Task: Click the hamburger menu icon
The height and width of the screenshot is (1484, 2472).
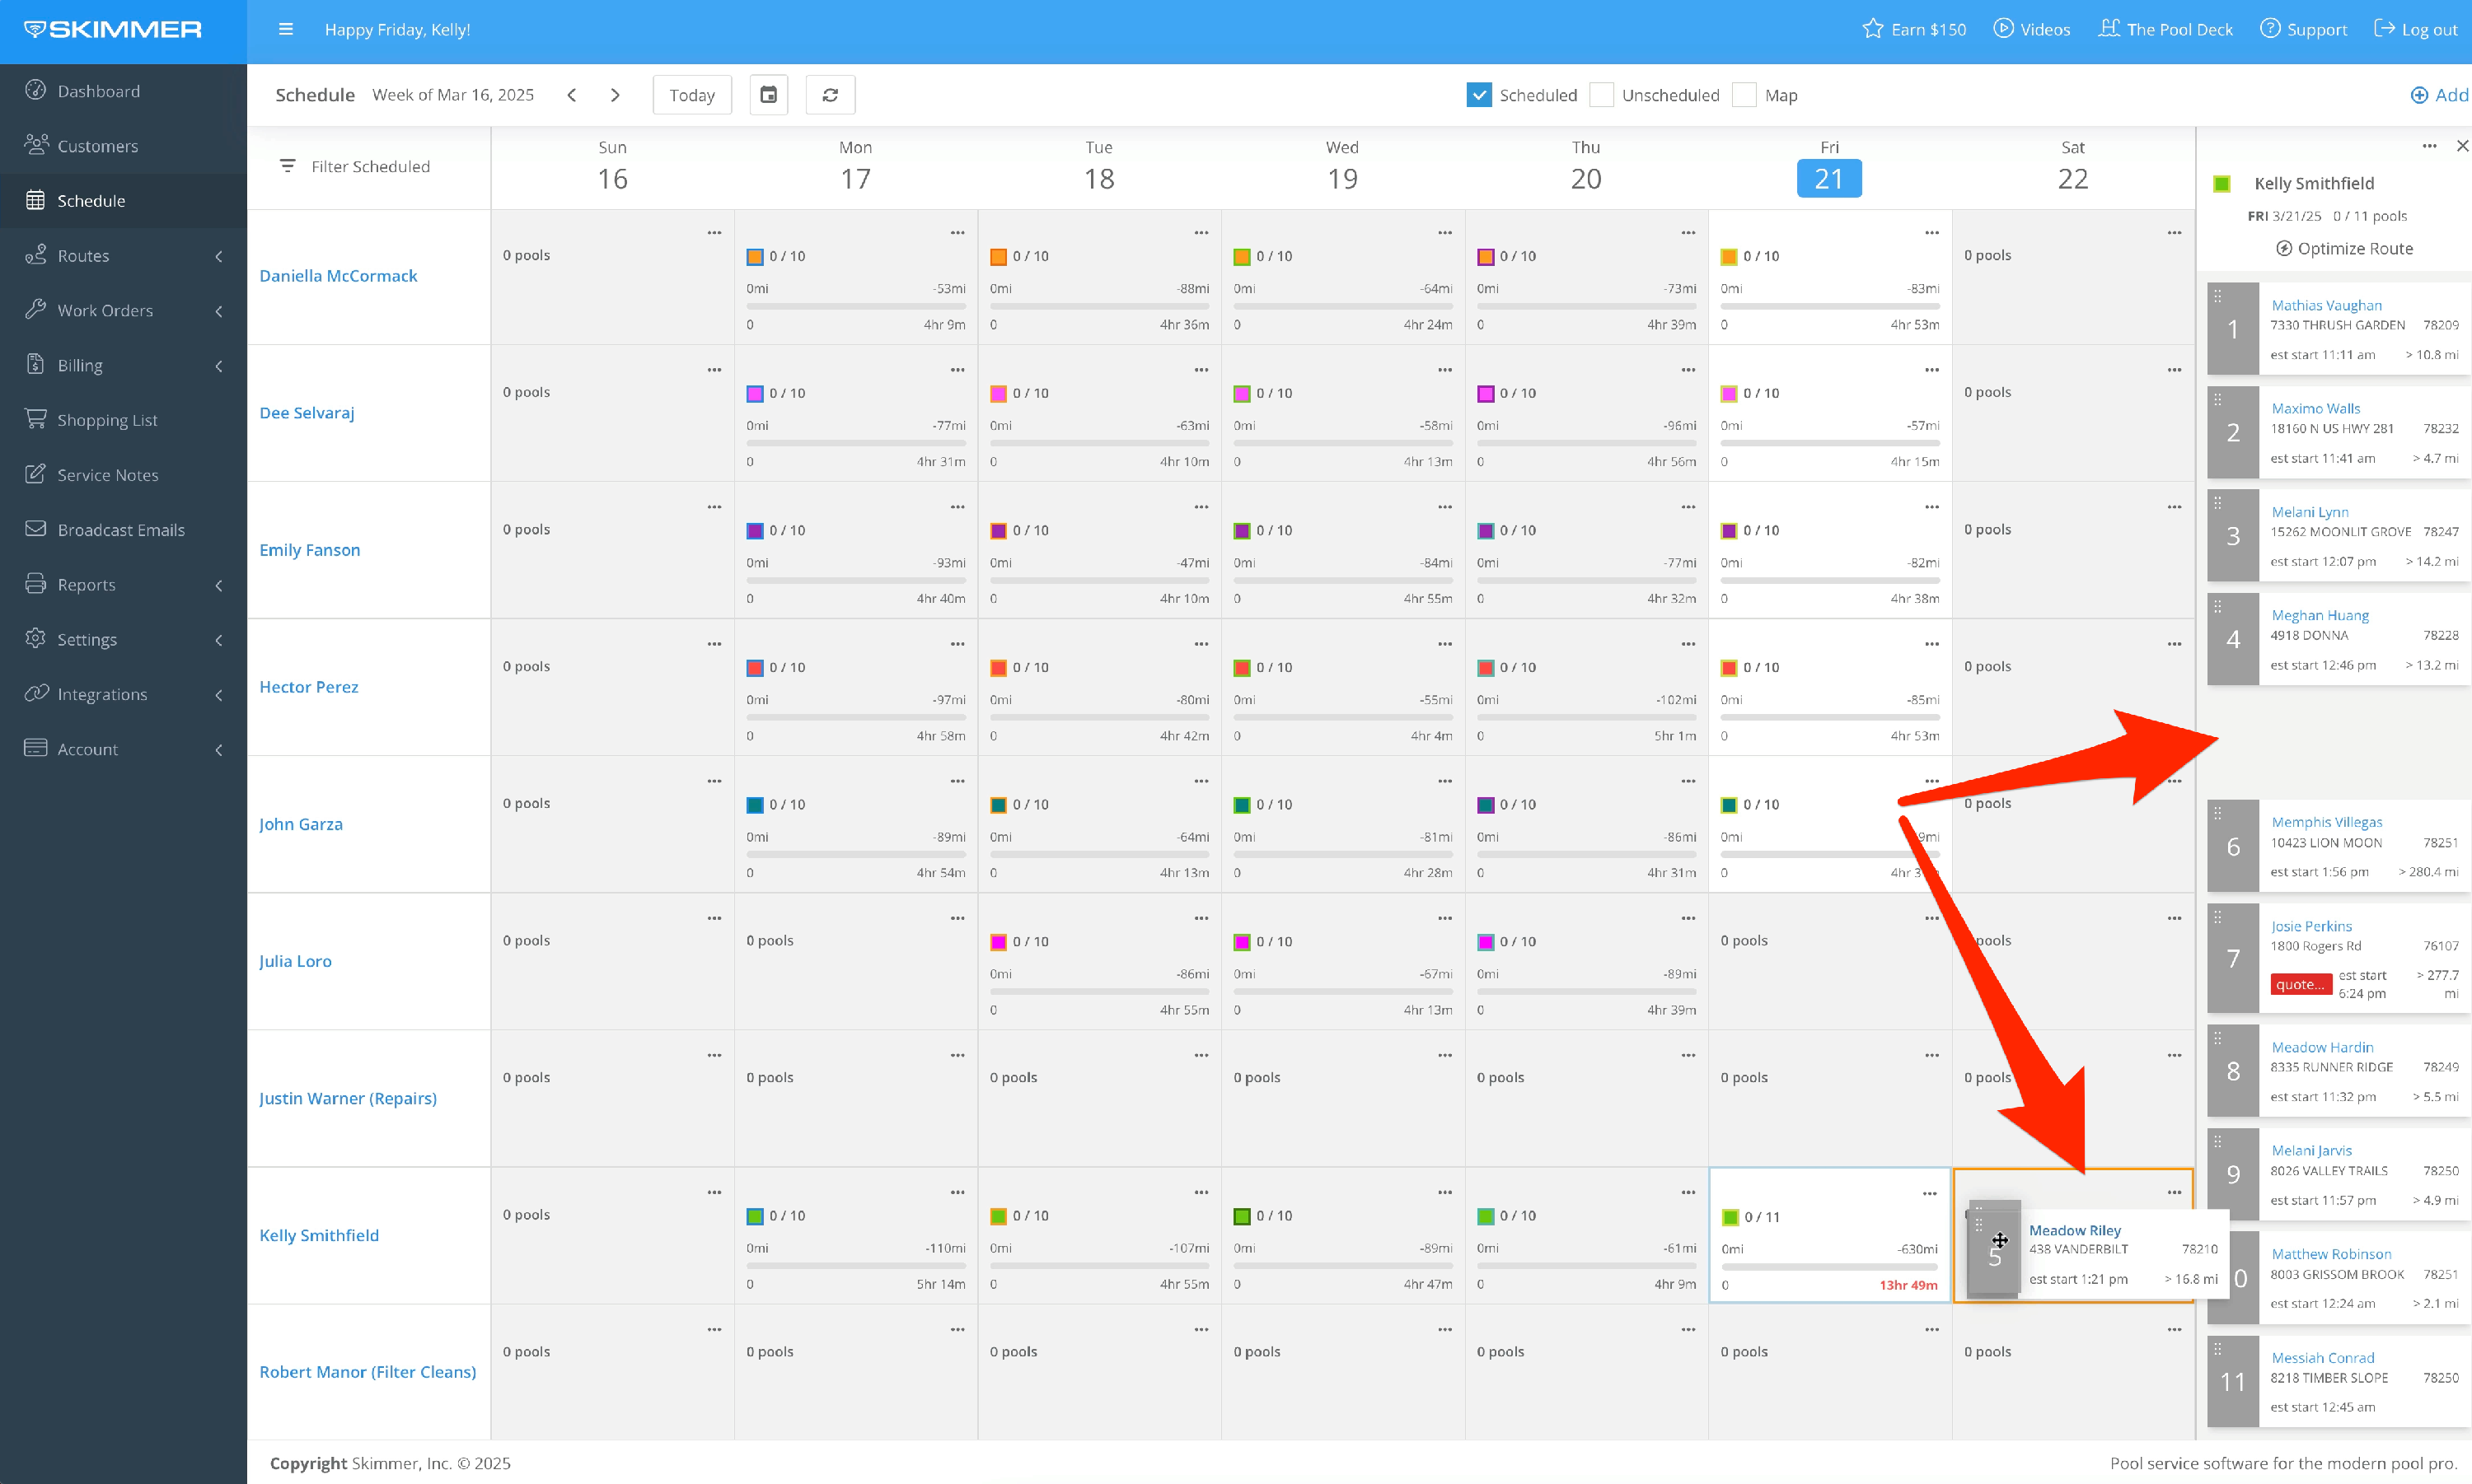Action: [286, 29]
